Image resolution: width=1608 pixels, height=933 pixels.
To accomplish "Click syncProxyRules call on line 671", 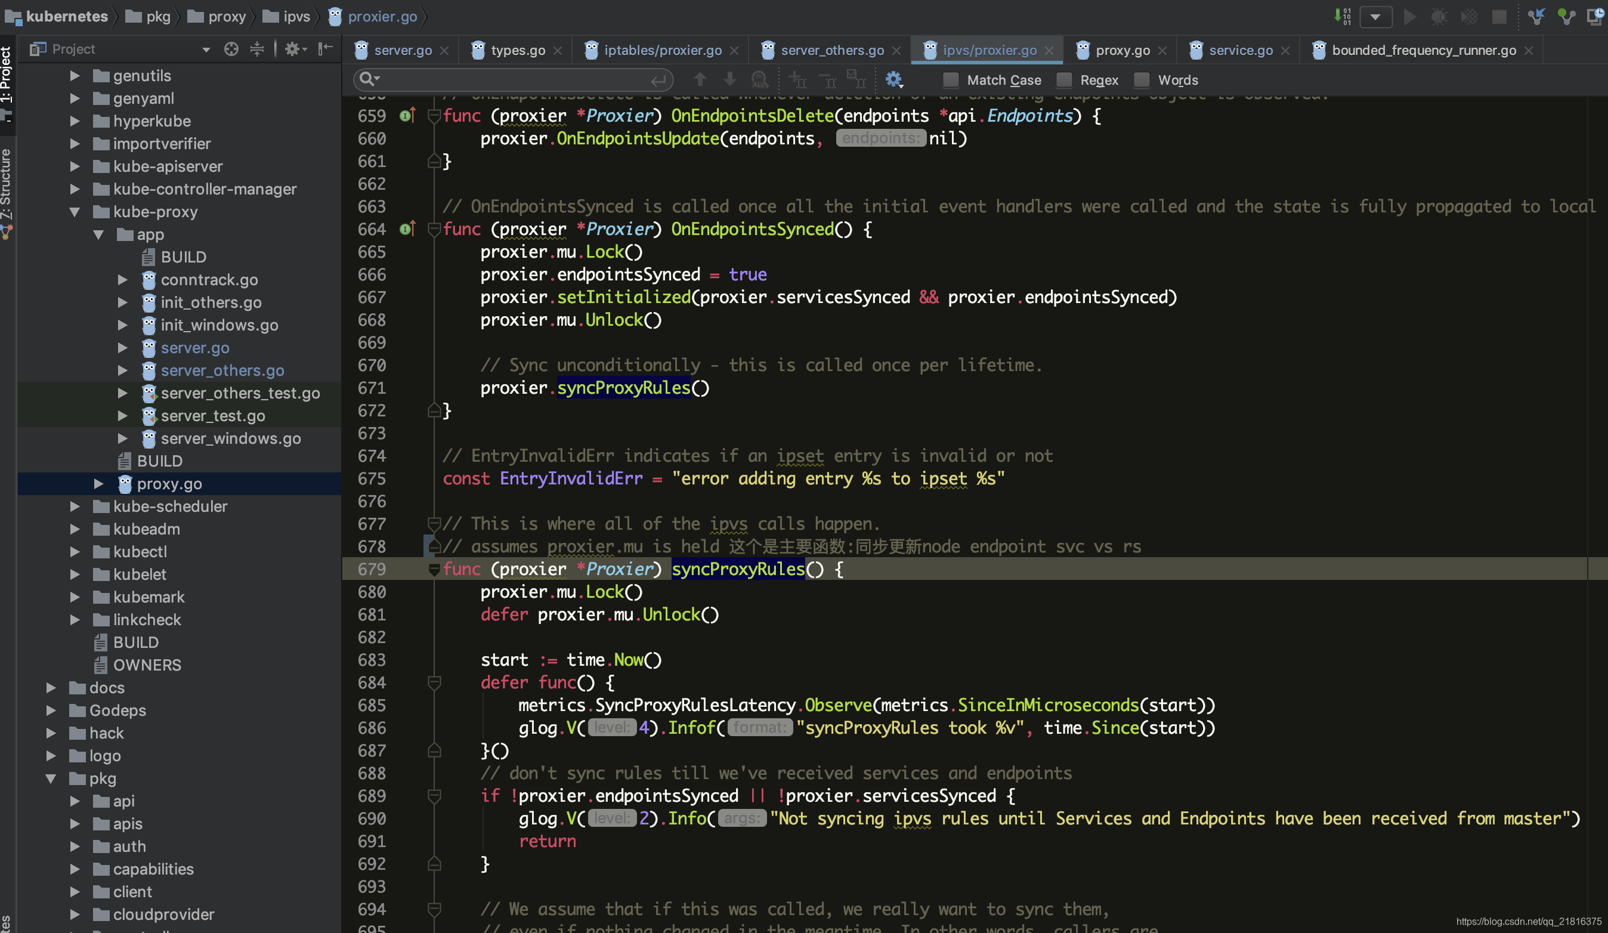I will pyautogui.click(x=623, y=388).
